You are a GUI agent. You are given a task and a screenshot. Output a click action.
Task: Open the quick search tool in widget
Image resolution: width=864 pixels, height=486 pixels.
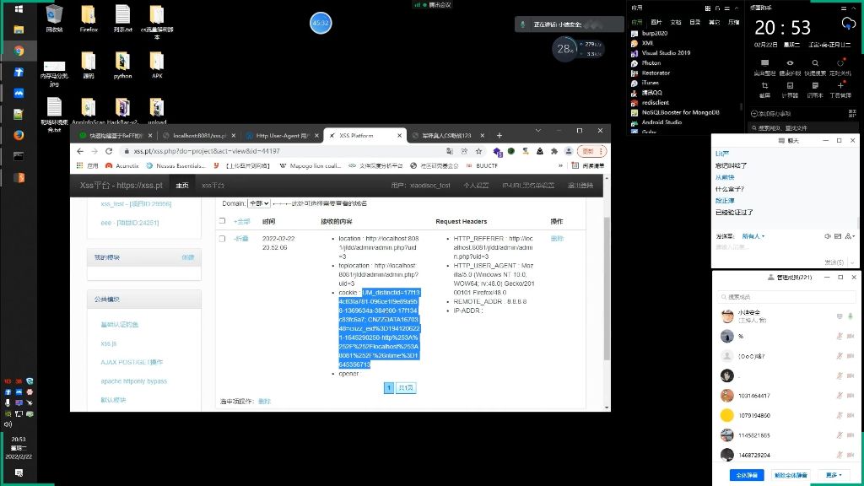pyautogui.click(x=815, y=67)
